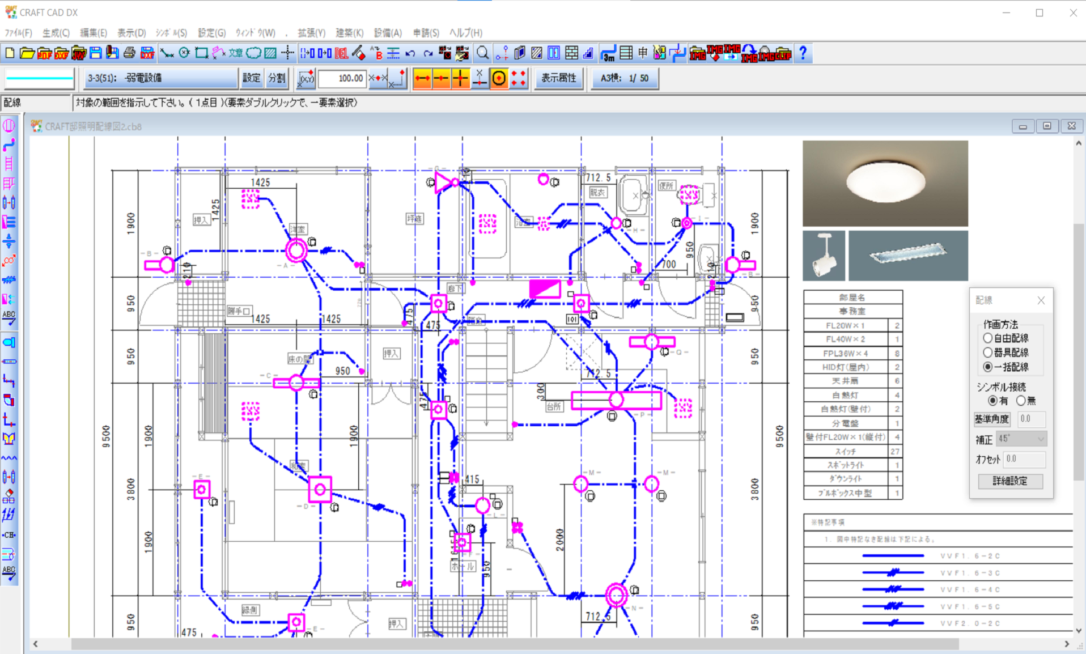1086x654 pixels.
Task: Click the cyan line style preview swatch
Action: click(38, 78)
